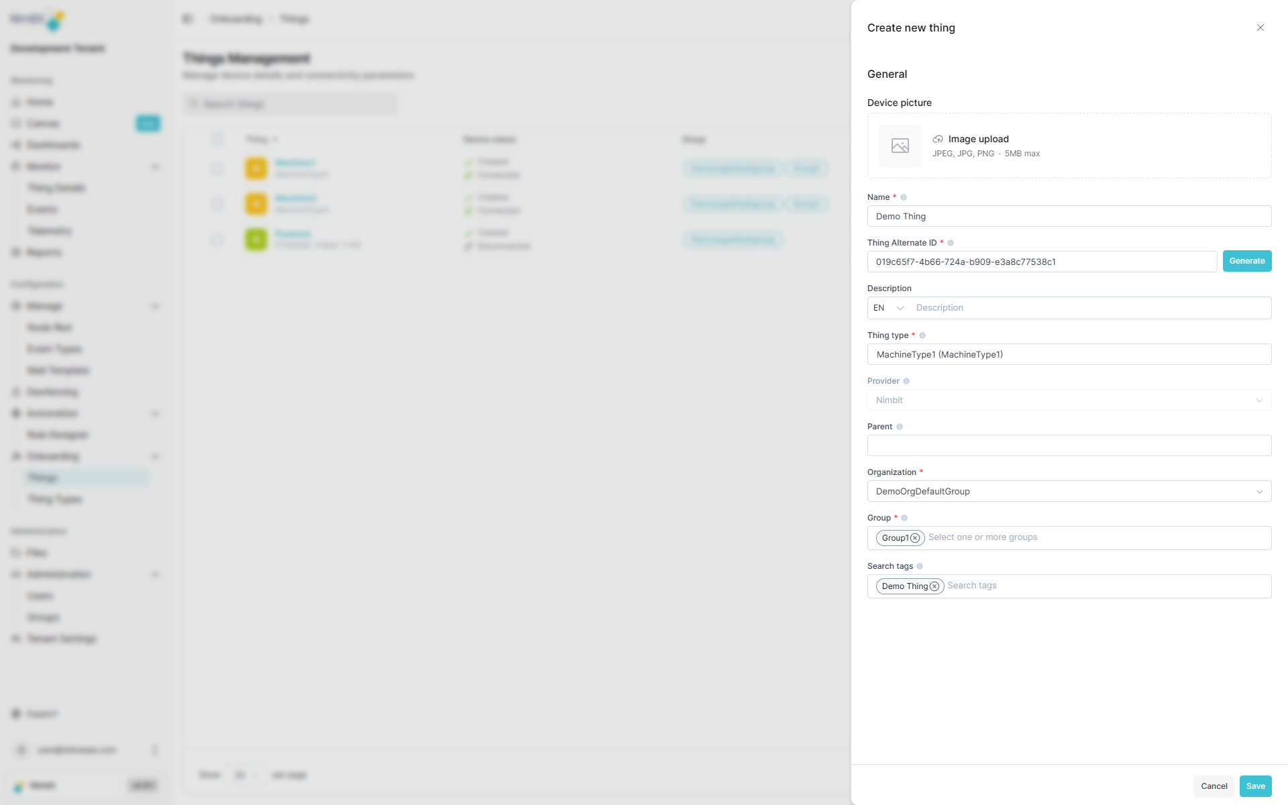
Task: Click the info icon next to Thing Alternate ID
Action: [951, 243]
